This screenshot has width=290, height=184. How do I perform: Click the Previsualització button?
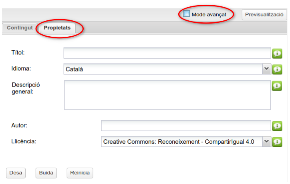point(264,14)
